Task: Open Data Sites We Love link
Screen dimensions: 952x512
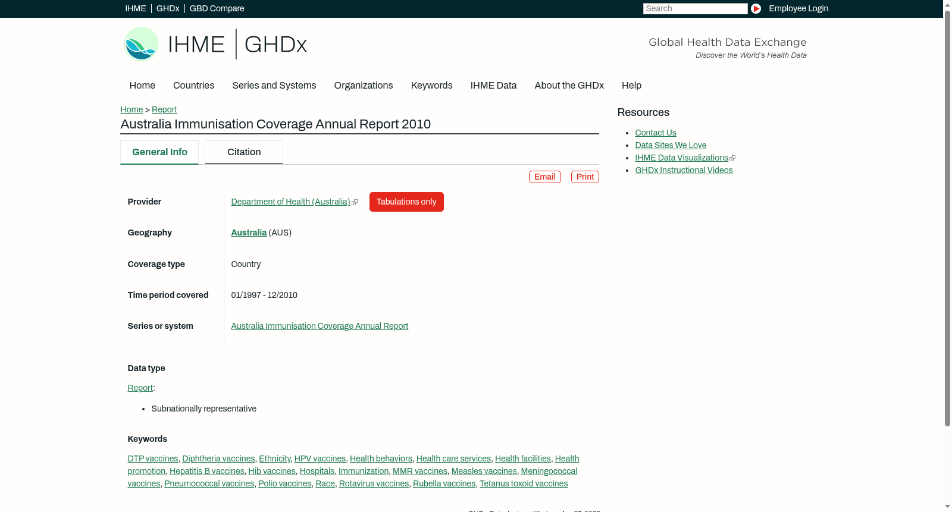Action: [x=671, y=145]
